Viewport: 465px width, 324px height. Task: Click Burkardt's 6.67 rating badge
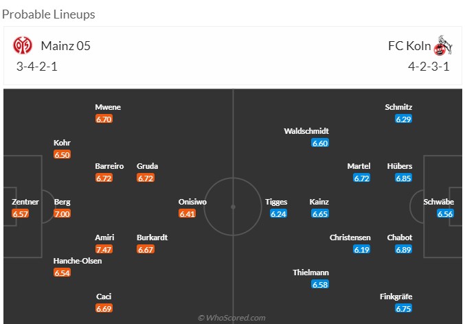[x=146, y=249]
